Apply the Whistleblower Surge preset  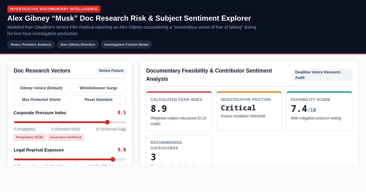[x=99, y=88]
